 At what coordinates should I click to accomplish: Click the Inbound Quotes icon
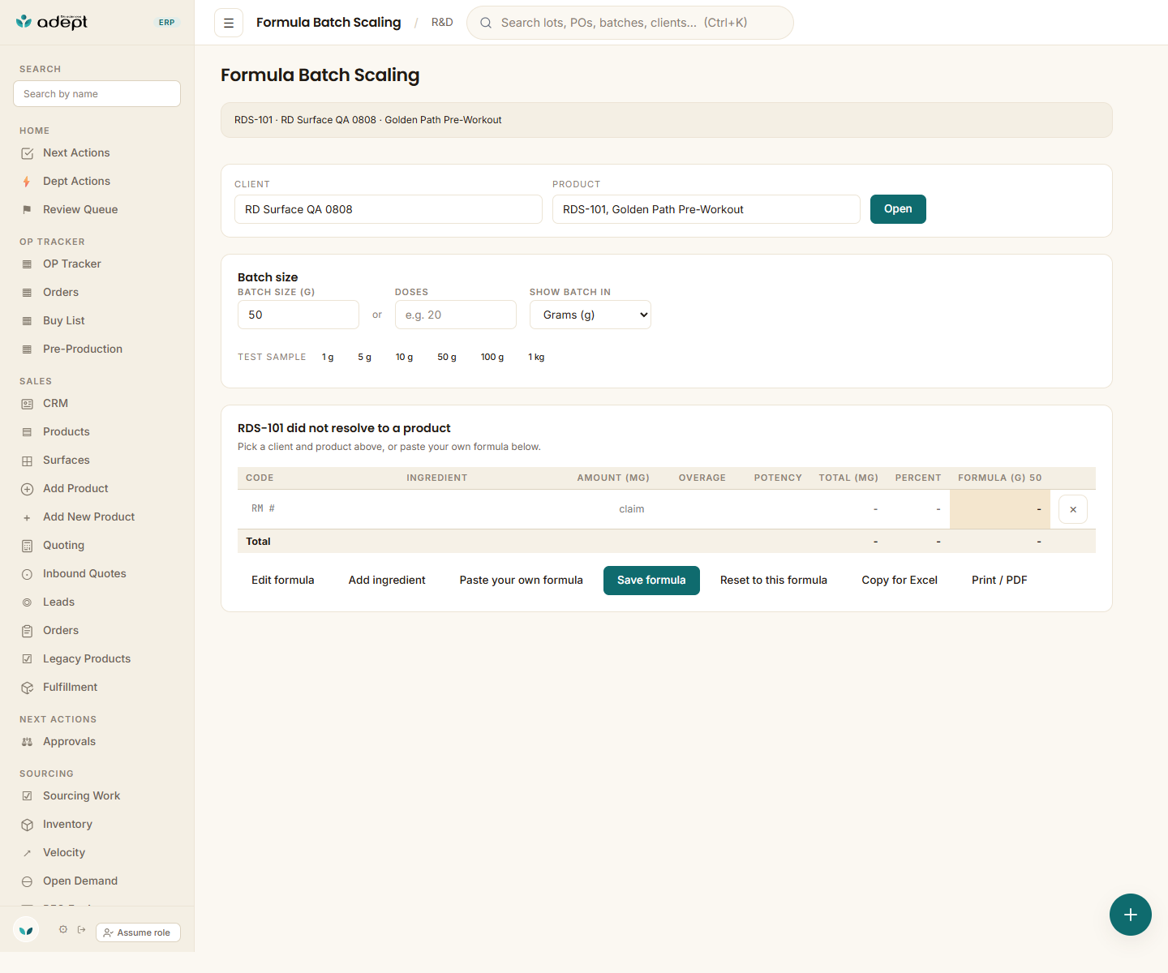pyautogui.click(x=27, y=574)
